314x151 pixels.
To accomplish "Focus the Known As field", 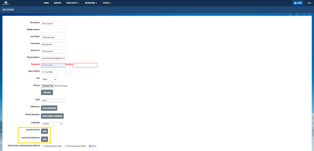I will coord(53,52).
